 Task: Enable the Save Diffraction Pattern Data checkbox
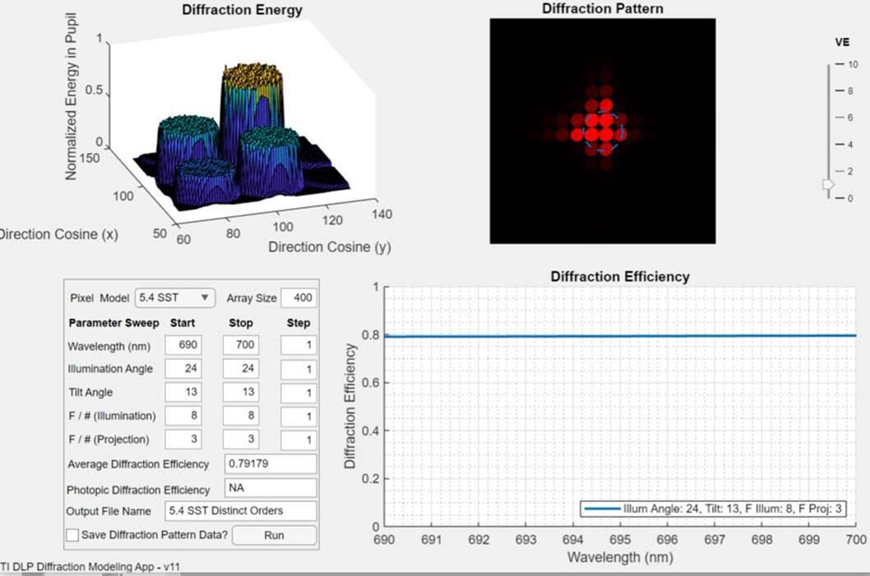click(x=72, y=536)
